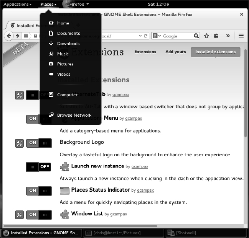The image size is (249, 238).
Task: Choose Browse Network in Places menu
Action: click(x=71, y=115)
